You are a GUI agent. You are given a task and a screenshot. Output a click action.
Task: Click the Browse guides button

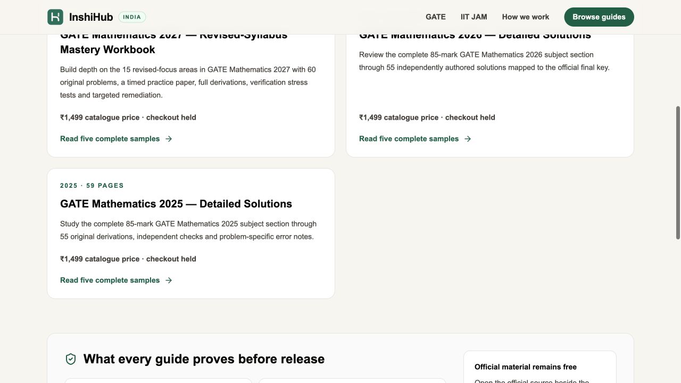click(x=599, y=17)
